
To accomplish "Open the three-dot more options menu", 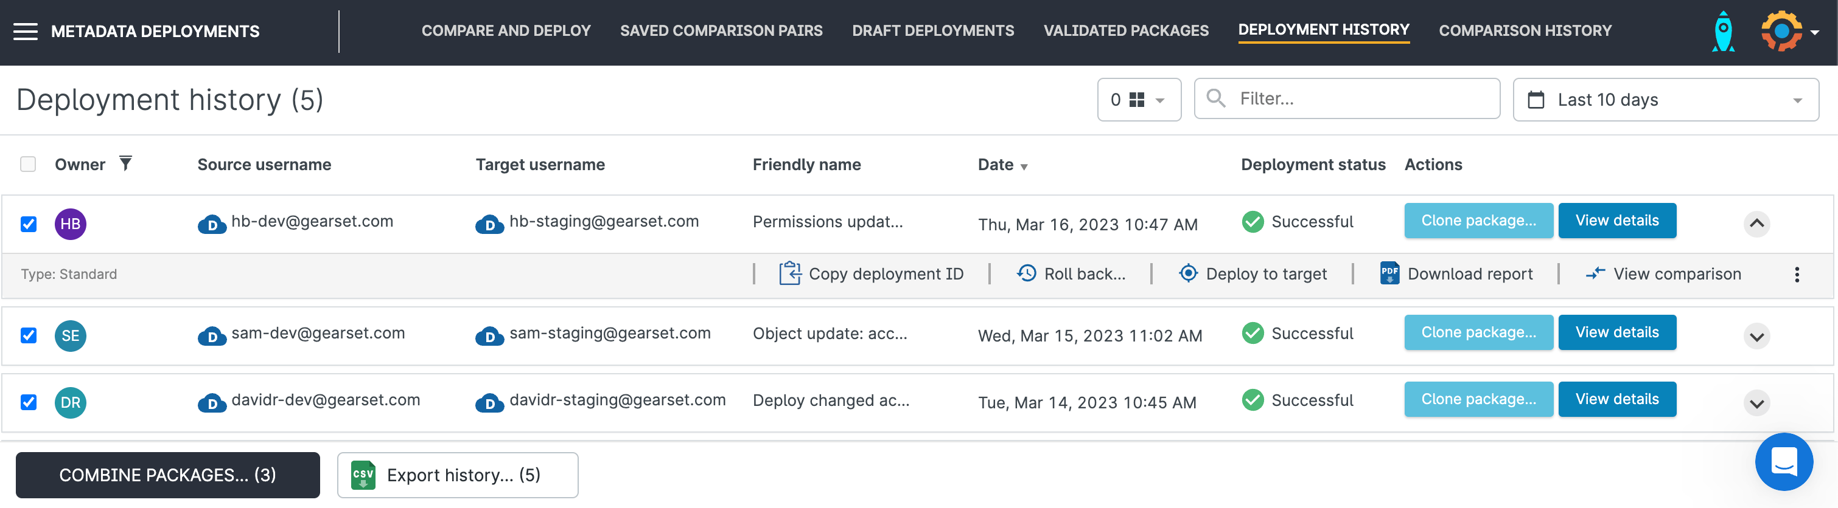I will (1796, 274).
